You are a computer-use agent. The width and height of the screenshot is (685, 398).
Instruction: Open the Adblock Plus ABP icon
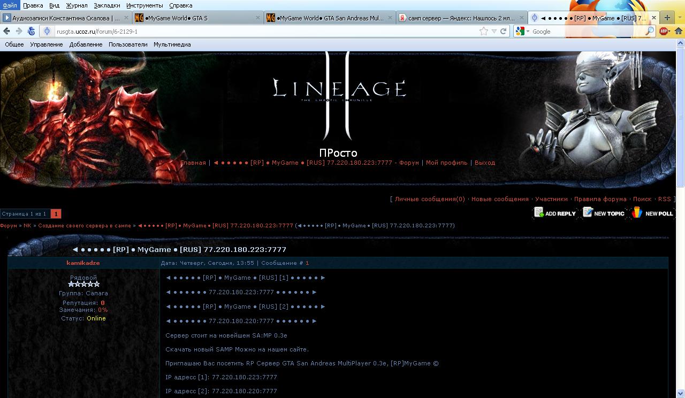pyautogui.click(x=664, y=32)
